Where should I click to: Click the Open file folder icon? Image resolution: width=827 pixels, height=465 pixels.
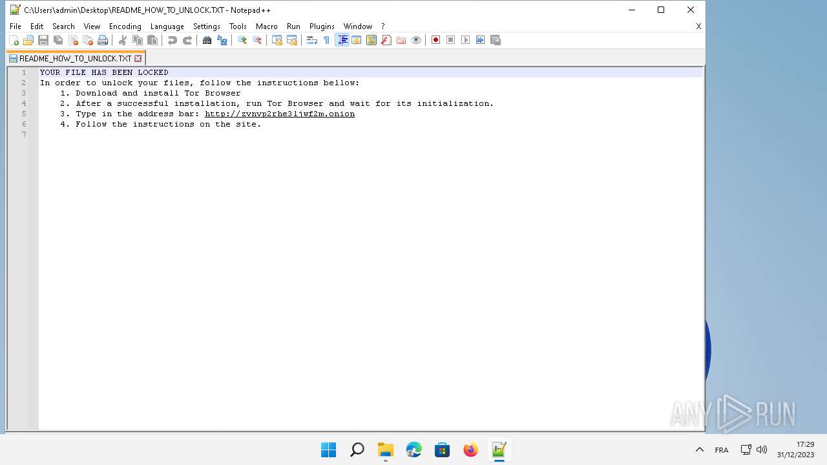(x=28, y=40)
